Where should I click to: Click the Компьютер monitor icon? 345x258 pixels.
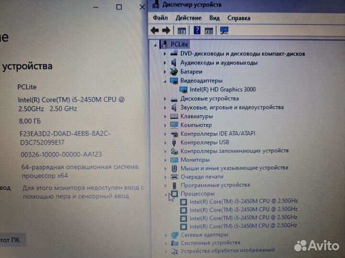174,125
